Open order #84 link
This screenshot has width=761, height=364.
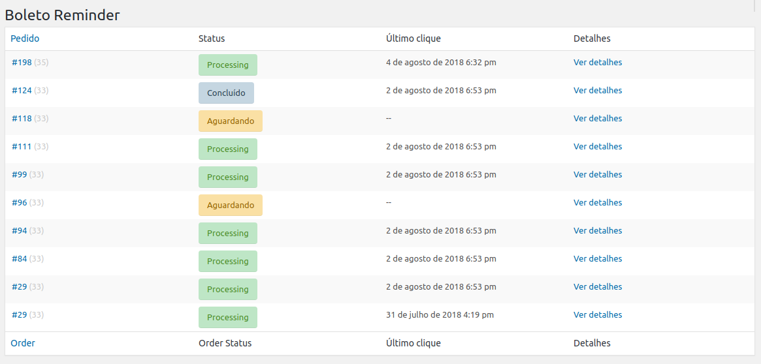[19, 259]
